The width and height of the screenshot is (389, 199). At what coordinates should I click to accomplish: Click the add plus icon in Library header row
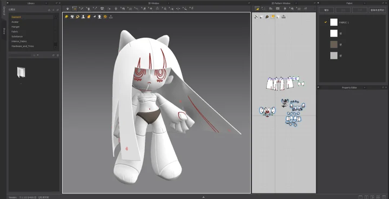coord(53,10)
